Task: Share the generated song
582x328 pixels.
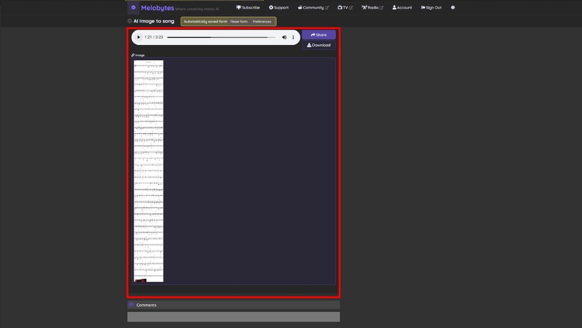Action: (x=319, y=34)
